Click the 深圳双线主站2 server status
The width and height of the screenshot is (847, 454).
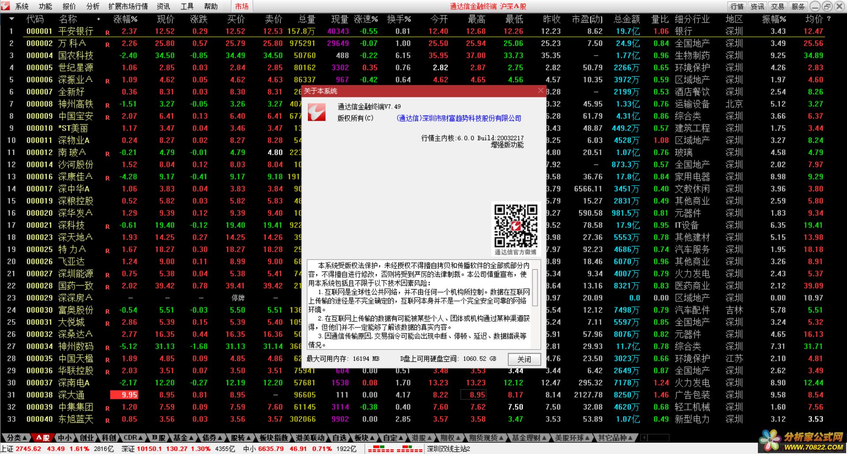449,449
